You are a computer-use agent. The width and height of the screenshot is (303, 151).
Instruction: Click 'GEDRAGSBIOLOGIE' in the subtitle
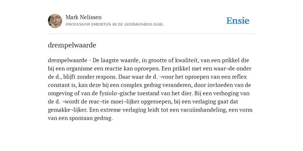tap(144, 24)
